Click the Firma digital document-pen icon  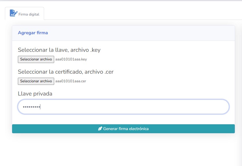click(x=14, y=13)
